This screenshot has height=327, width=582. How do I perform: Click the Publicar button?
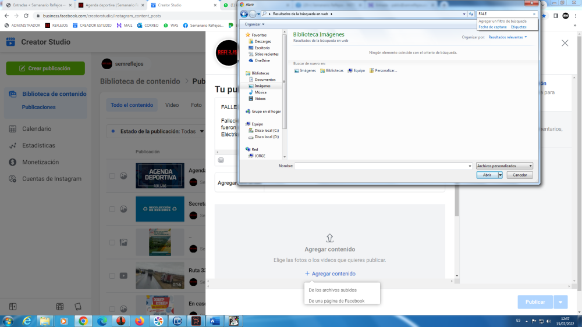click(535, 302)
